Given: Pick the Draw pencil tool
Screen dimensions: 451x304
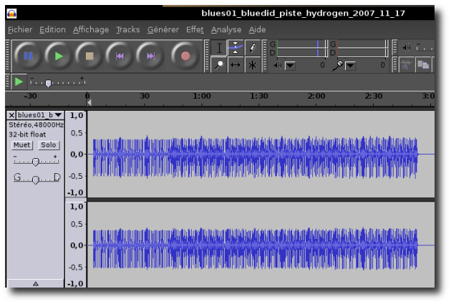Looking at the screenshot, I should [252, 48].
